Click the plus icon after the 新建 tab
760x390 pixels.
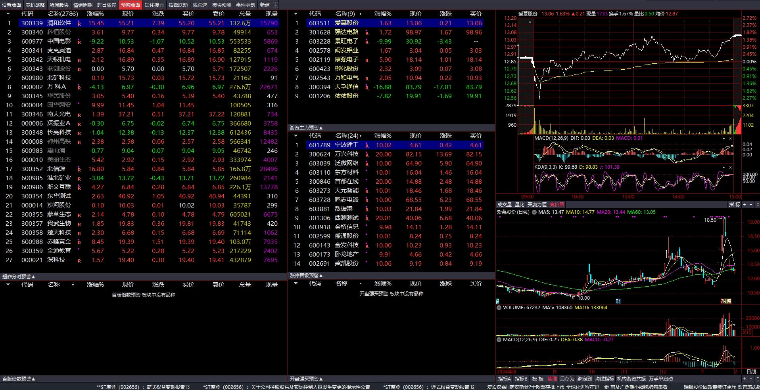coord(276,5)
